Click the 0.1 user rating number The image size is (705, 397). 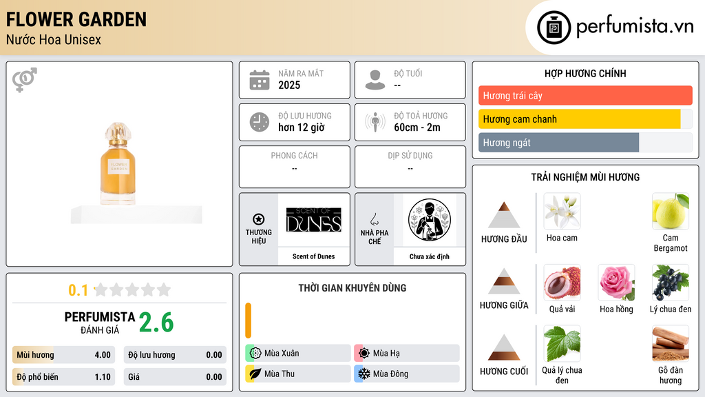78,290
